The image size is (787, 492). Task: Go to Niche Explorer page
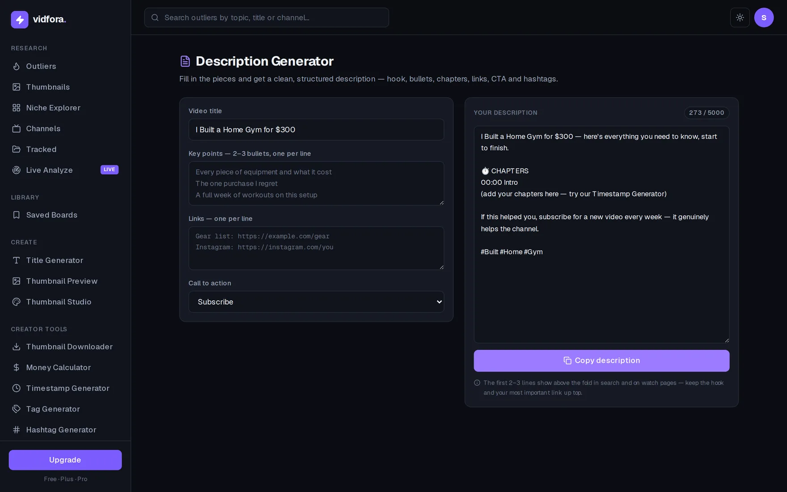[x=65, y=108]
